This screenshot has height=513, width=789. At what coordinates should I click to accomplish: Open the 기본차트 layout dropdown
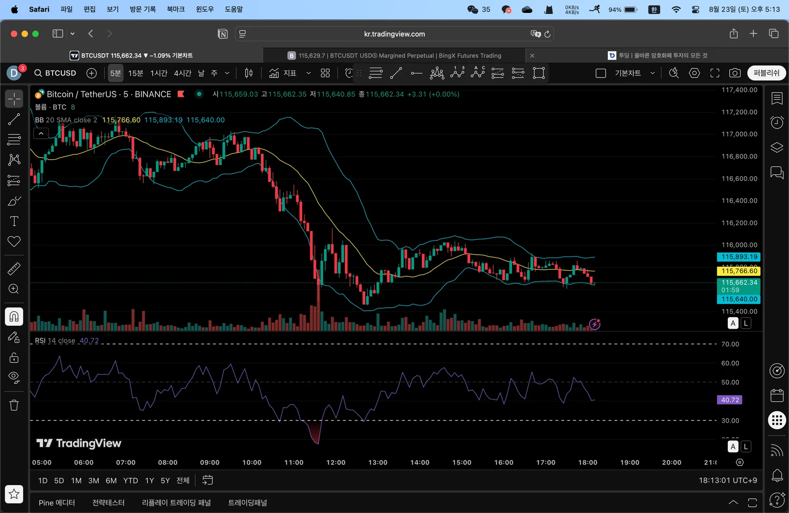tap(653, 73)
